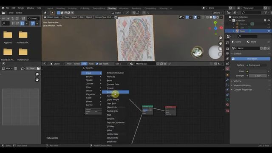Choose Texture Coordinate from Input submenu
Viewport: 272px width, 153px height.
pos(116,122)
